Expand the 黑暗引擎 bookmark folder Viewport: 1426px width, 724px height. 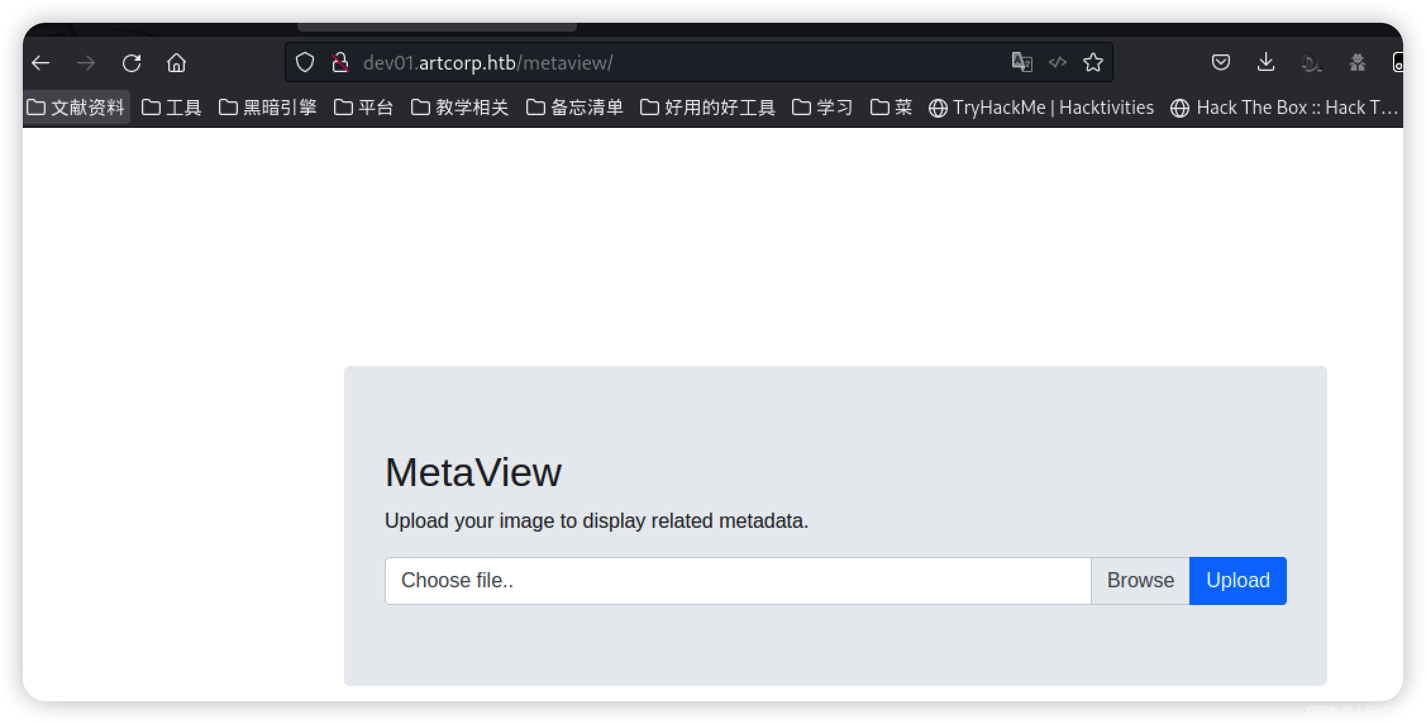[268, 107]
